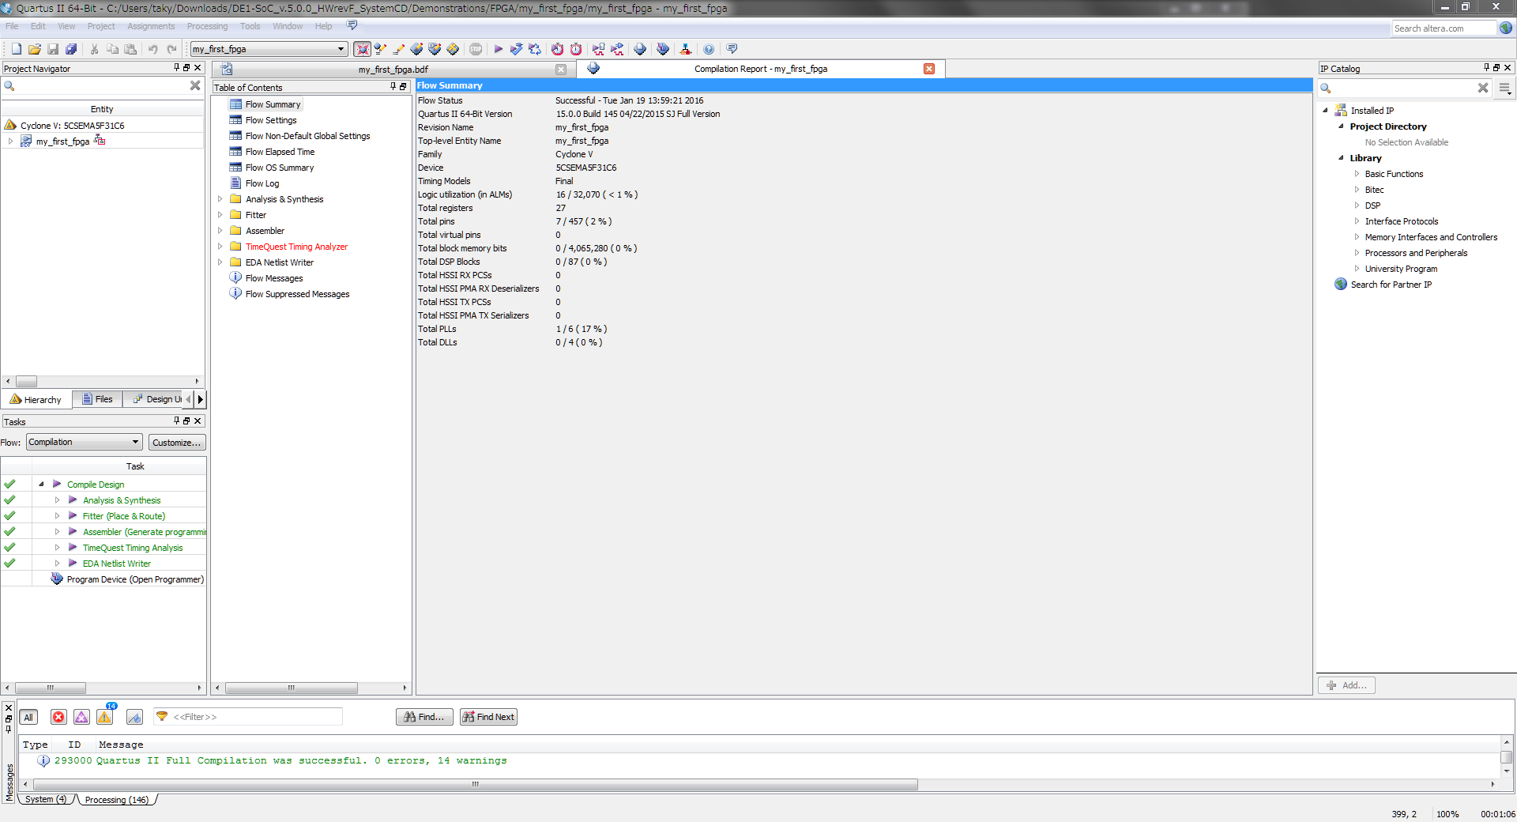Expand Analysis & Synthesis report folder
This screenshot has height=822, width=1517.
point(220,199)
